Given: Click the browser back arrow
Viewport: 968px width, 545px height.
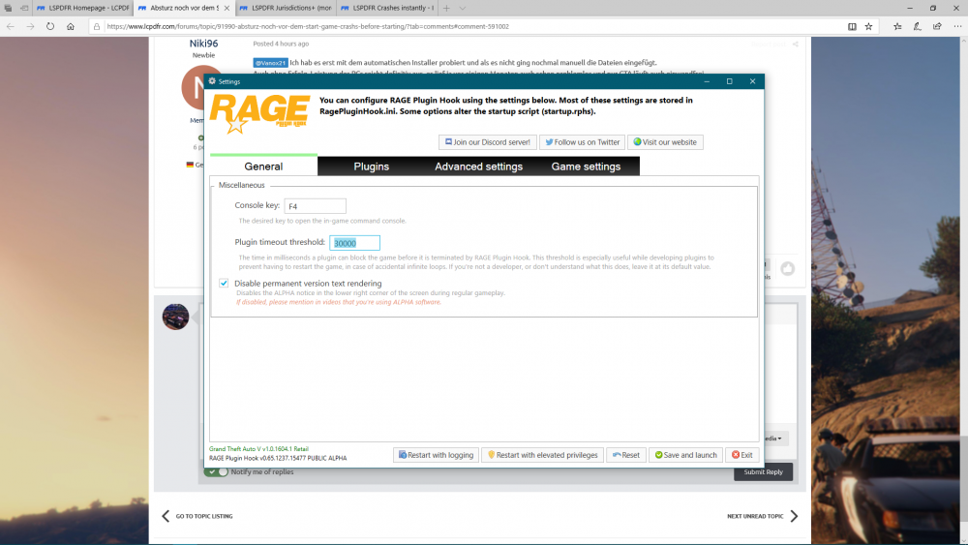Looking at the screenshot, I should (x=11, y=26).
